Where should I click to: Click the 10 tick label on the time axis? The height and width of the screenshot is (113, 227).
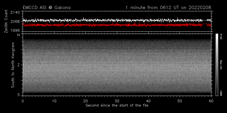tap(54, 101)
